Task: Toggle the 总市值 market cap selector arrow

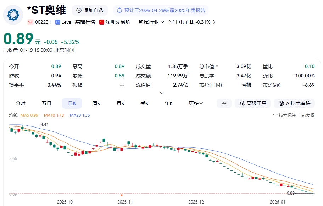Action: click(x=217, y=66)
